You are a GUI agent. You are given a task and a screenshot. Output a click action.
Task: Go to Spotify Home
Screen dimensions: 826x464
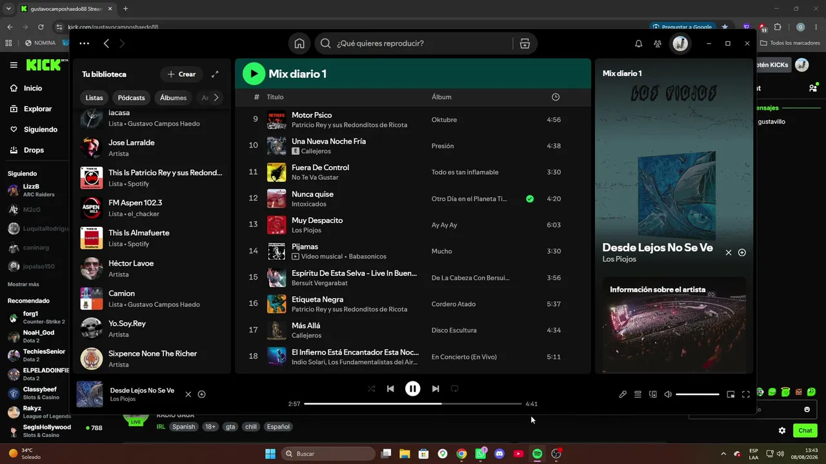pos(299,43)
